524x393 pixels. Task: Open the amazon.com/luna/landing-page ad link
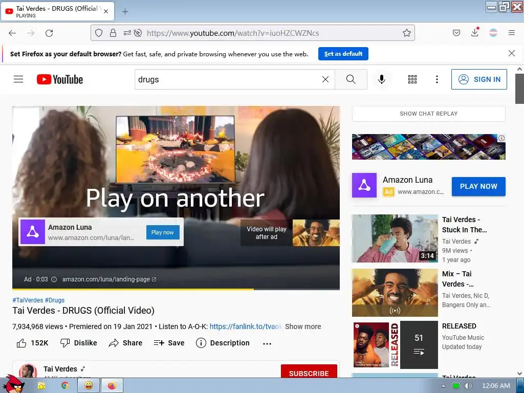pyautogui.click(x=109, y=279)
